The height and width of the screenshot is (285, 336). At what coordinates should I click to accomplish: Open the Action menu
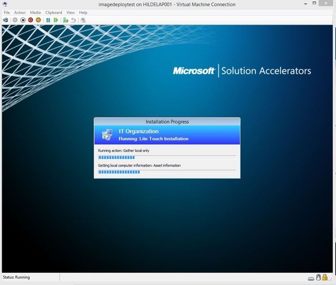(20, 12)
